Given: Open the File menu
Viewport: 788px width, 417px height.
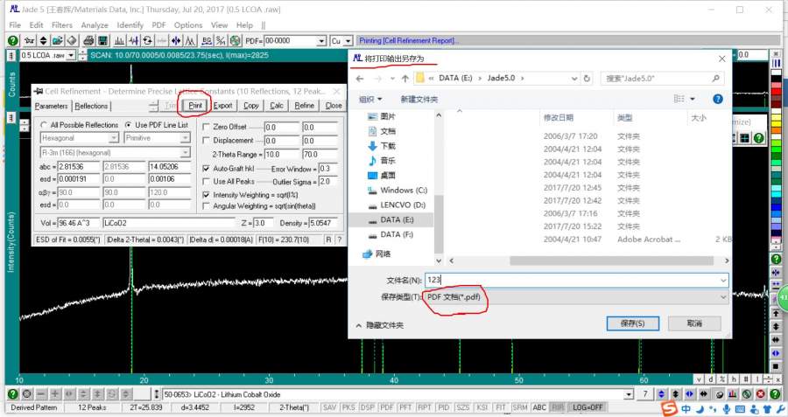Looking at the screenshot, I should point(15,24).
